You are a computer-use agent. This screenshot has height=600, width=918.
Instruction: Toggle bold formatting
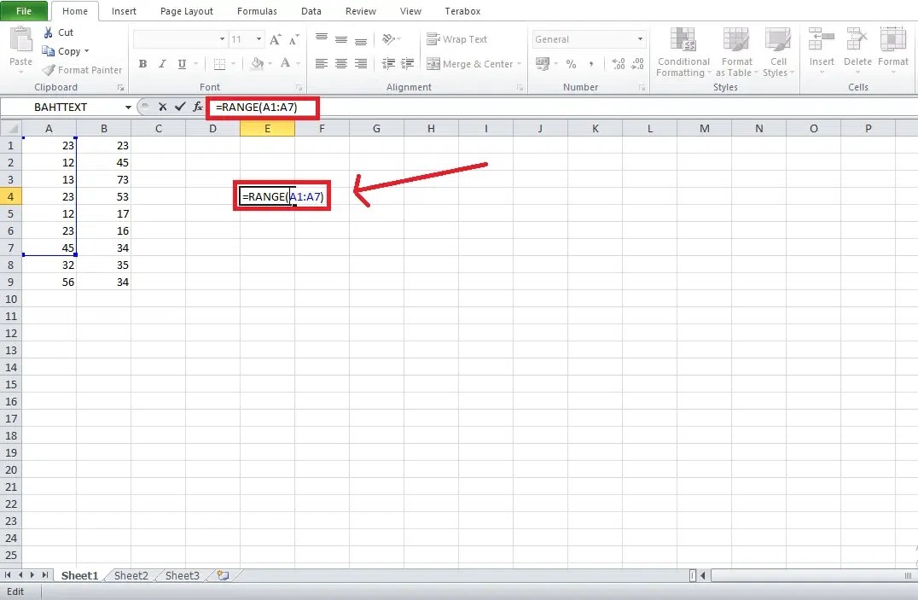tap(142, 63)
